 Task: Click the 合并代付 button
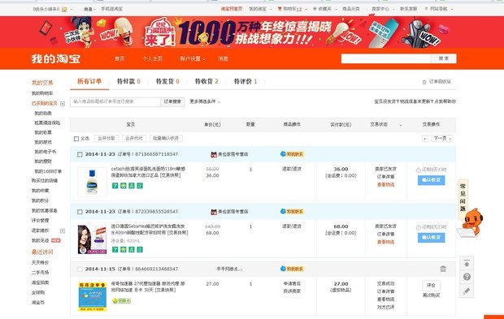[134, 138]
